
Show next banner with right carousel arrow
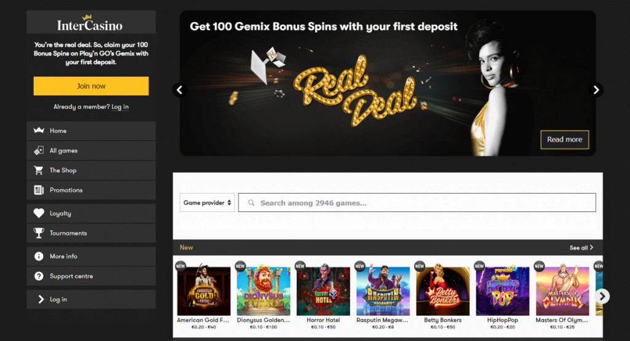coord(596,90)
